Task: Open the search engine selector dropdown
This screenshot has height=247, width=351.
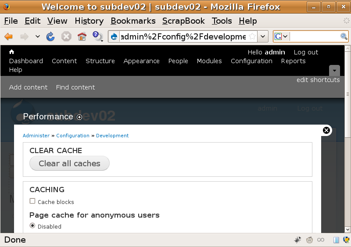Action: pos(282,36)
